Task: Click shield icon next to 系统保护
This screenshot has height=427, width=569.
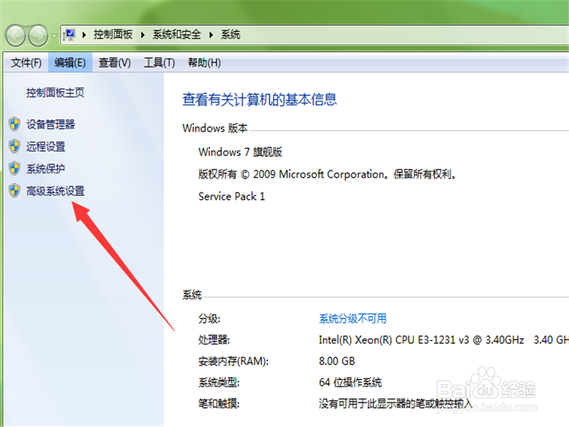Action: [14, 169]
